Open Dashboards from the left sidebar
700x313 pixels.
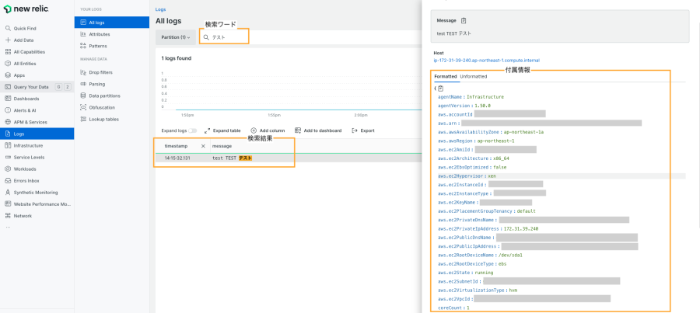26,99
